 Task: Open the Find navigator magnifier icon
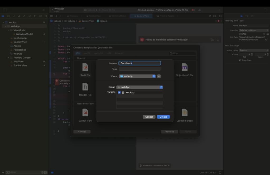tap(19, 16)
